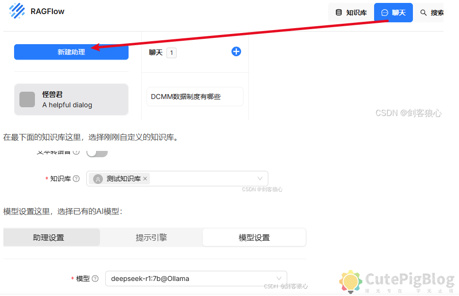The image size is (459, 296).
Task: Click the 怪兽君 assistant avatar
Action: pos(27,99)
